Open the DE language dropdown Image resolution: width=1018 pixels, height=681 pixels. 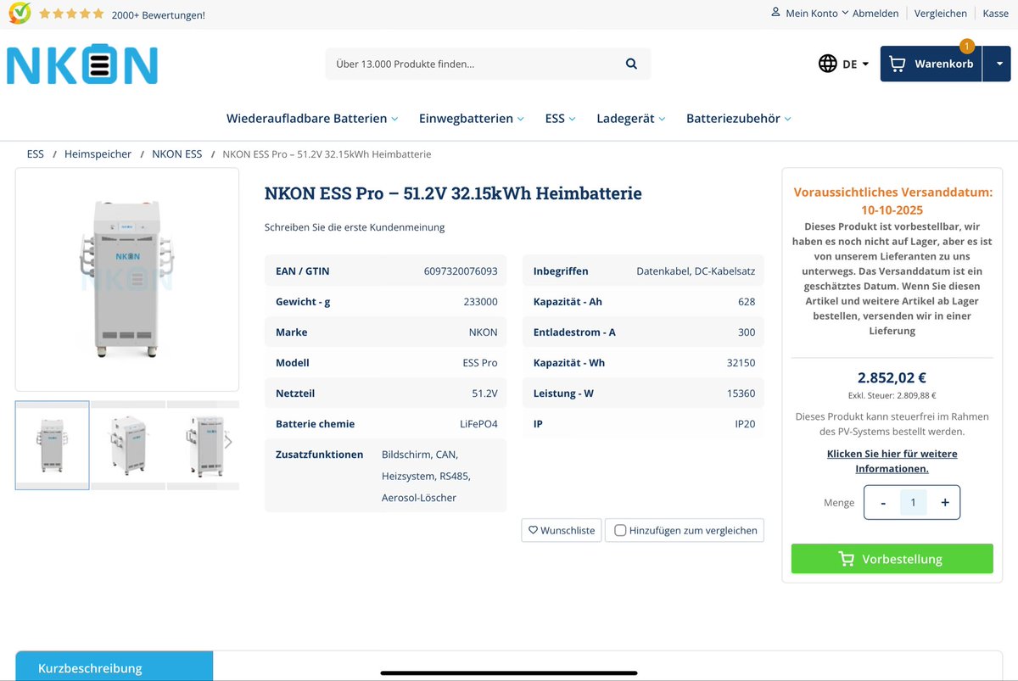click(855, 64)
